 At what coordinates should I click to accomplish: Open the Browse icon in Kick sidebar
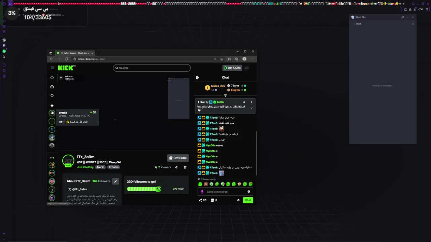[52, 87]
